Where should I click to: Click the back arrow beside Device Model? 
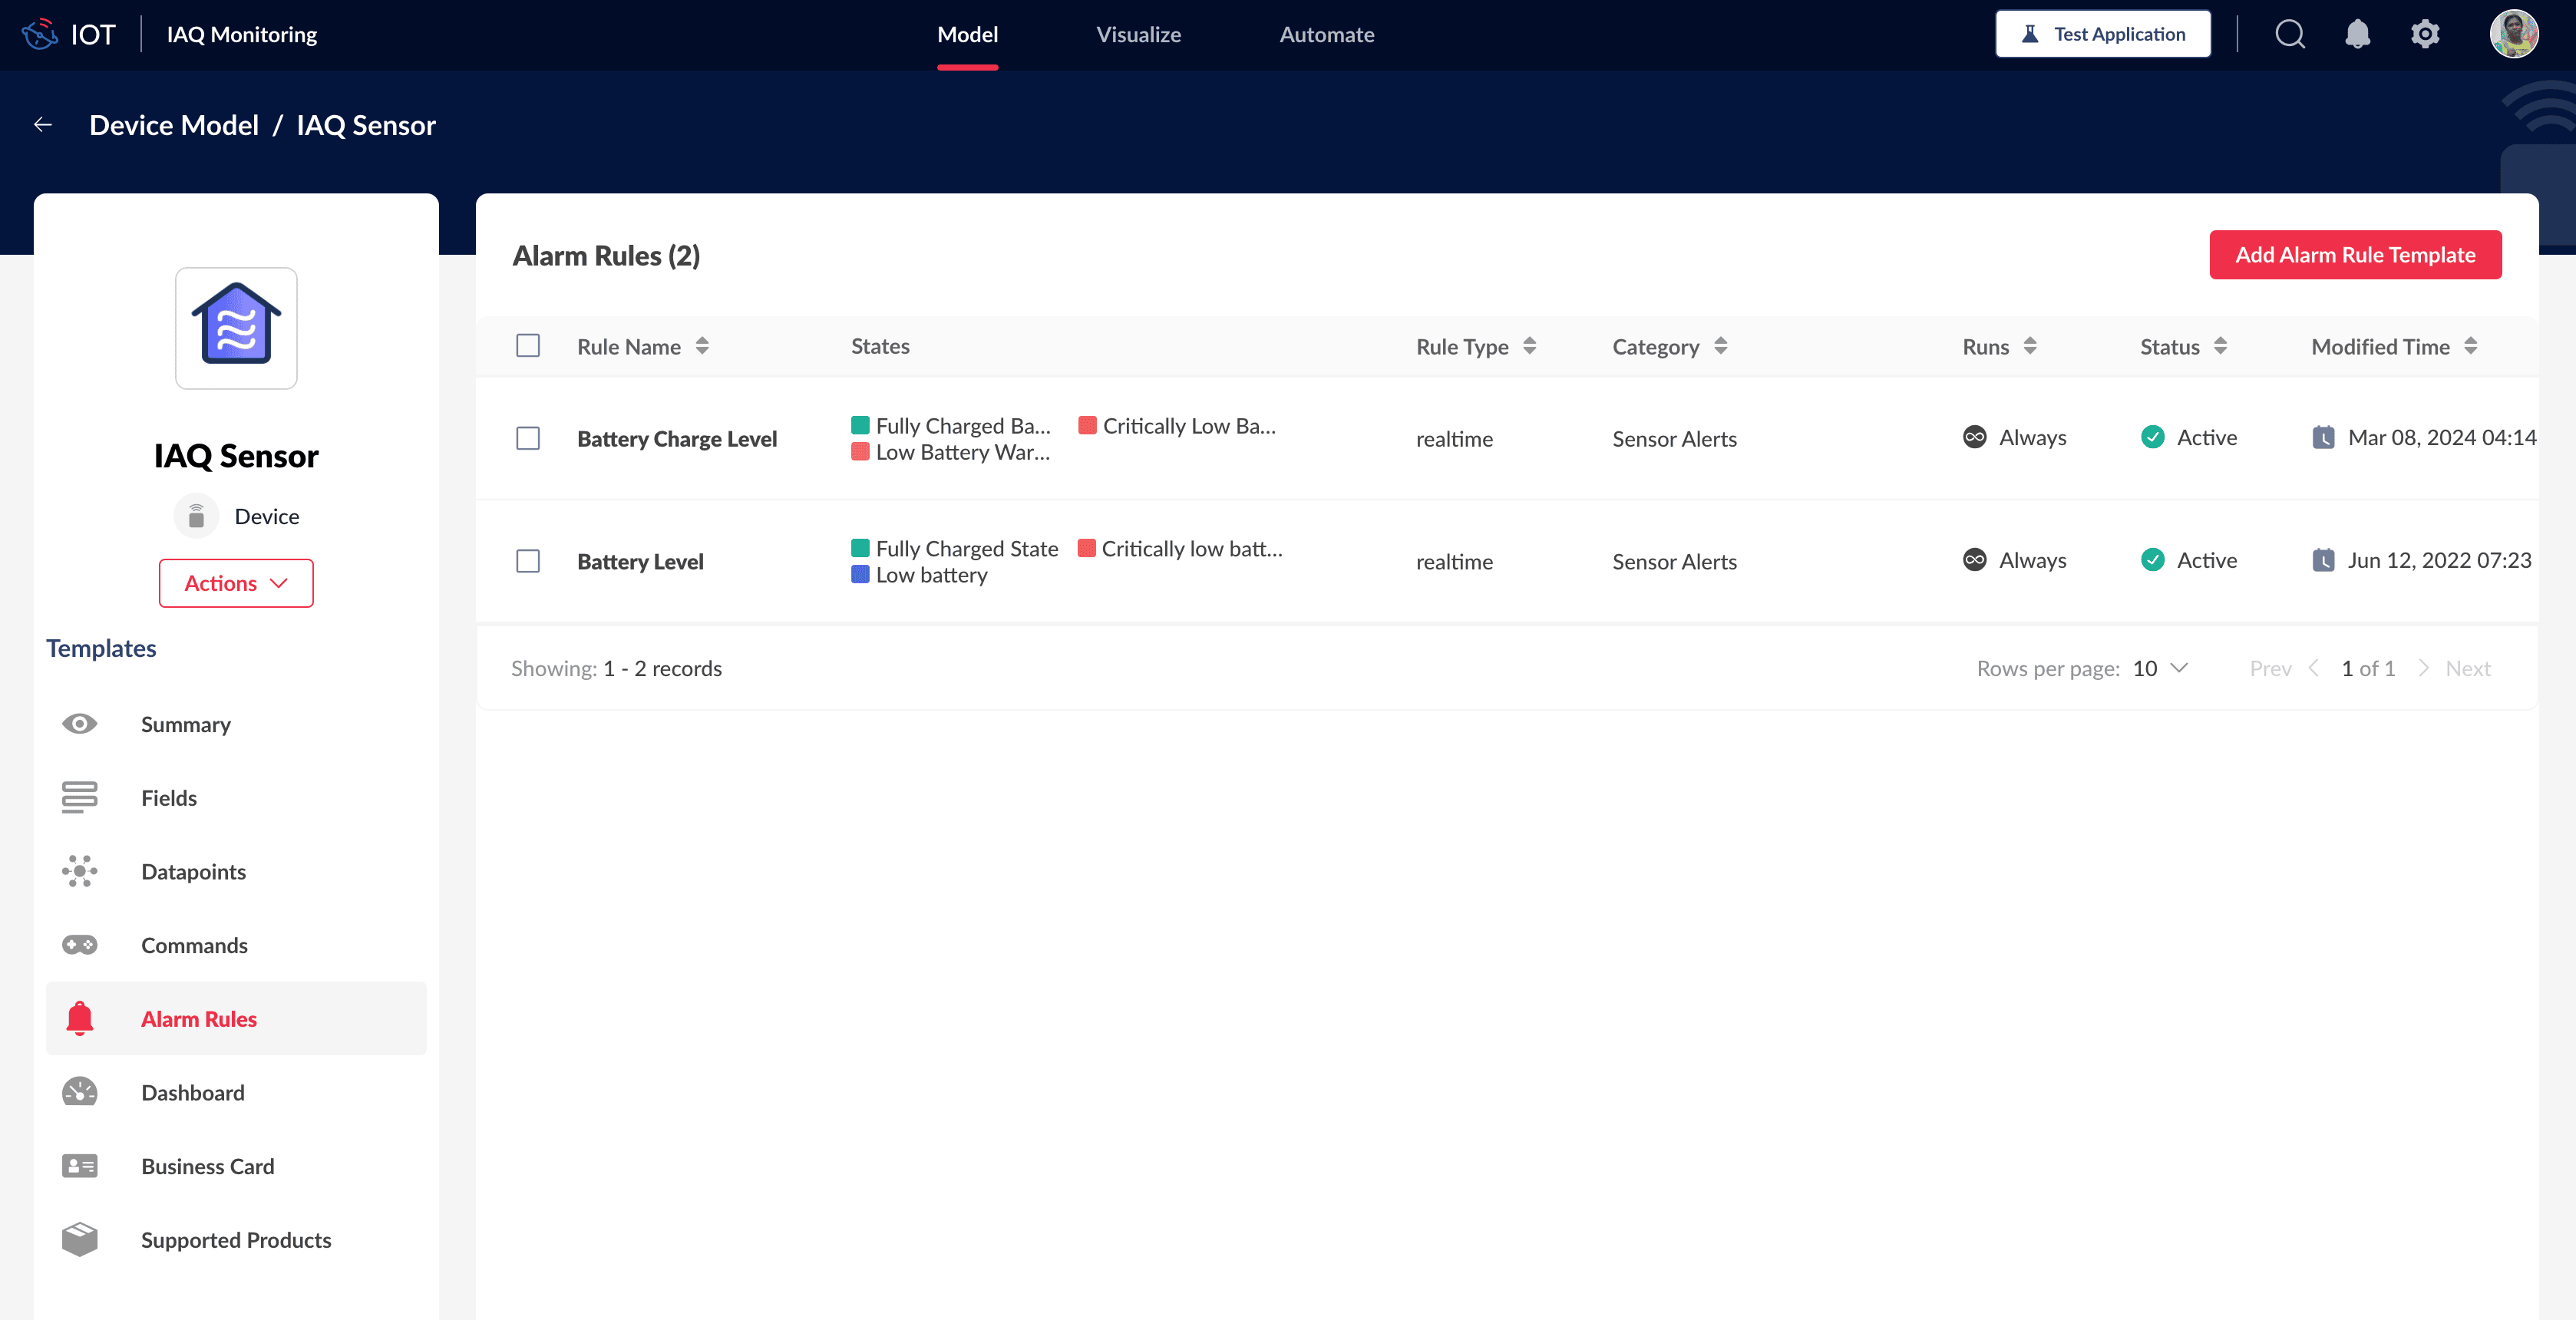43,125
